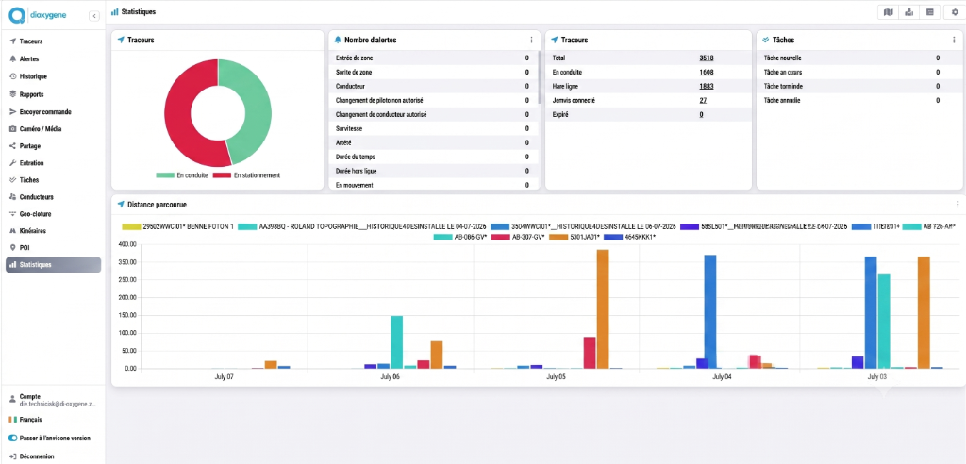Go to Historique in sidebar
Image resolution: width=966 pixels, height=464 pixels.
53,76
